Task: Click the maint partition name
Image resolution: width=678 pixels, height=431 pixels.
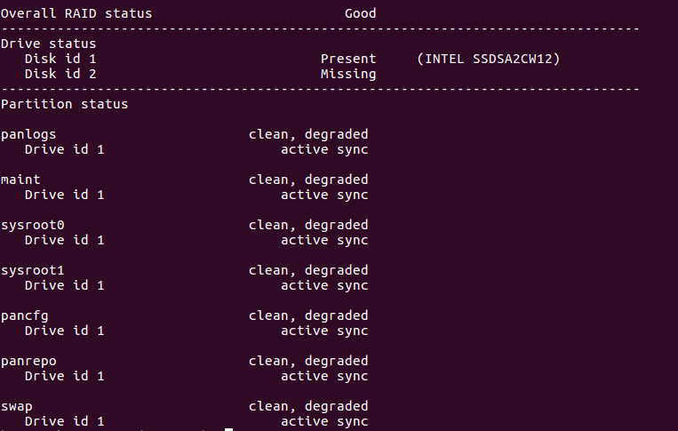Action: 20,180
